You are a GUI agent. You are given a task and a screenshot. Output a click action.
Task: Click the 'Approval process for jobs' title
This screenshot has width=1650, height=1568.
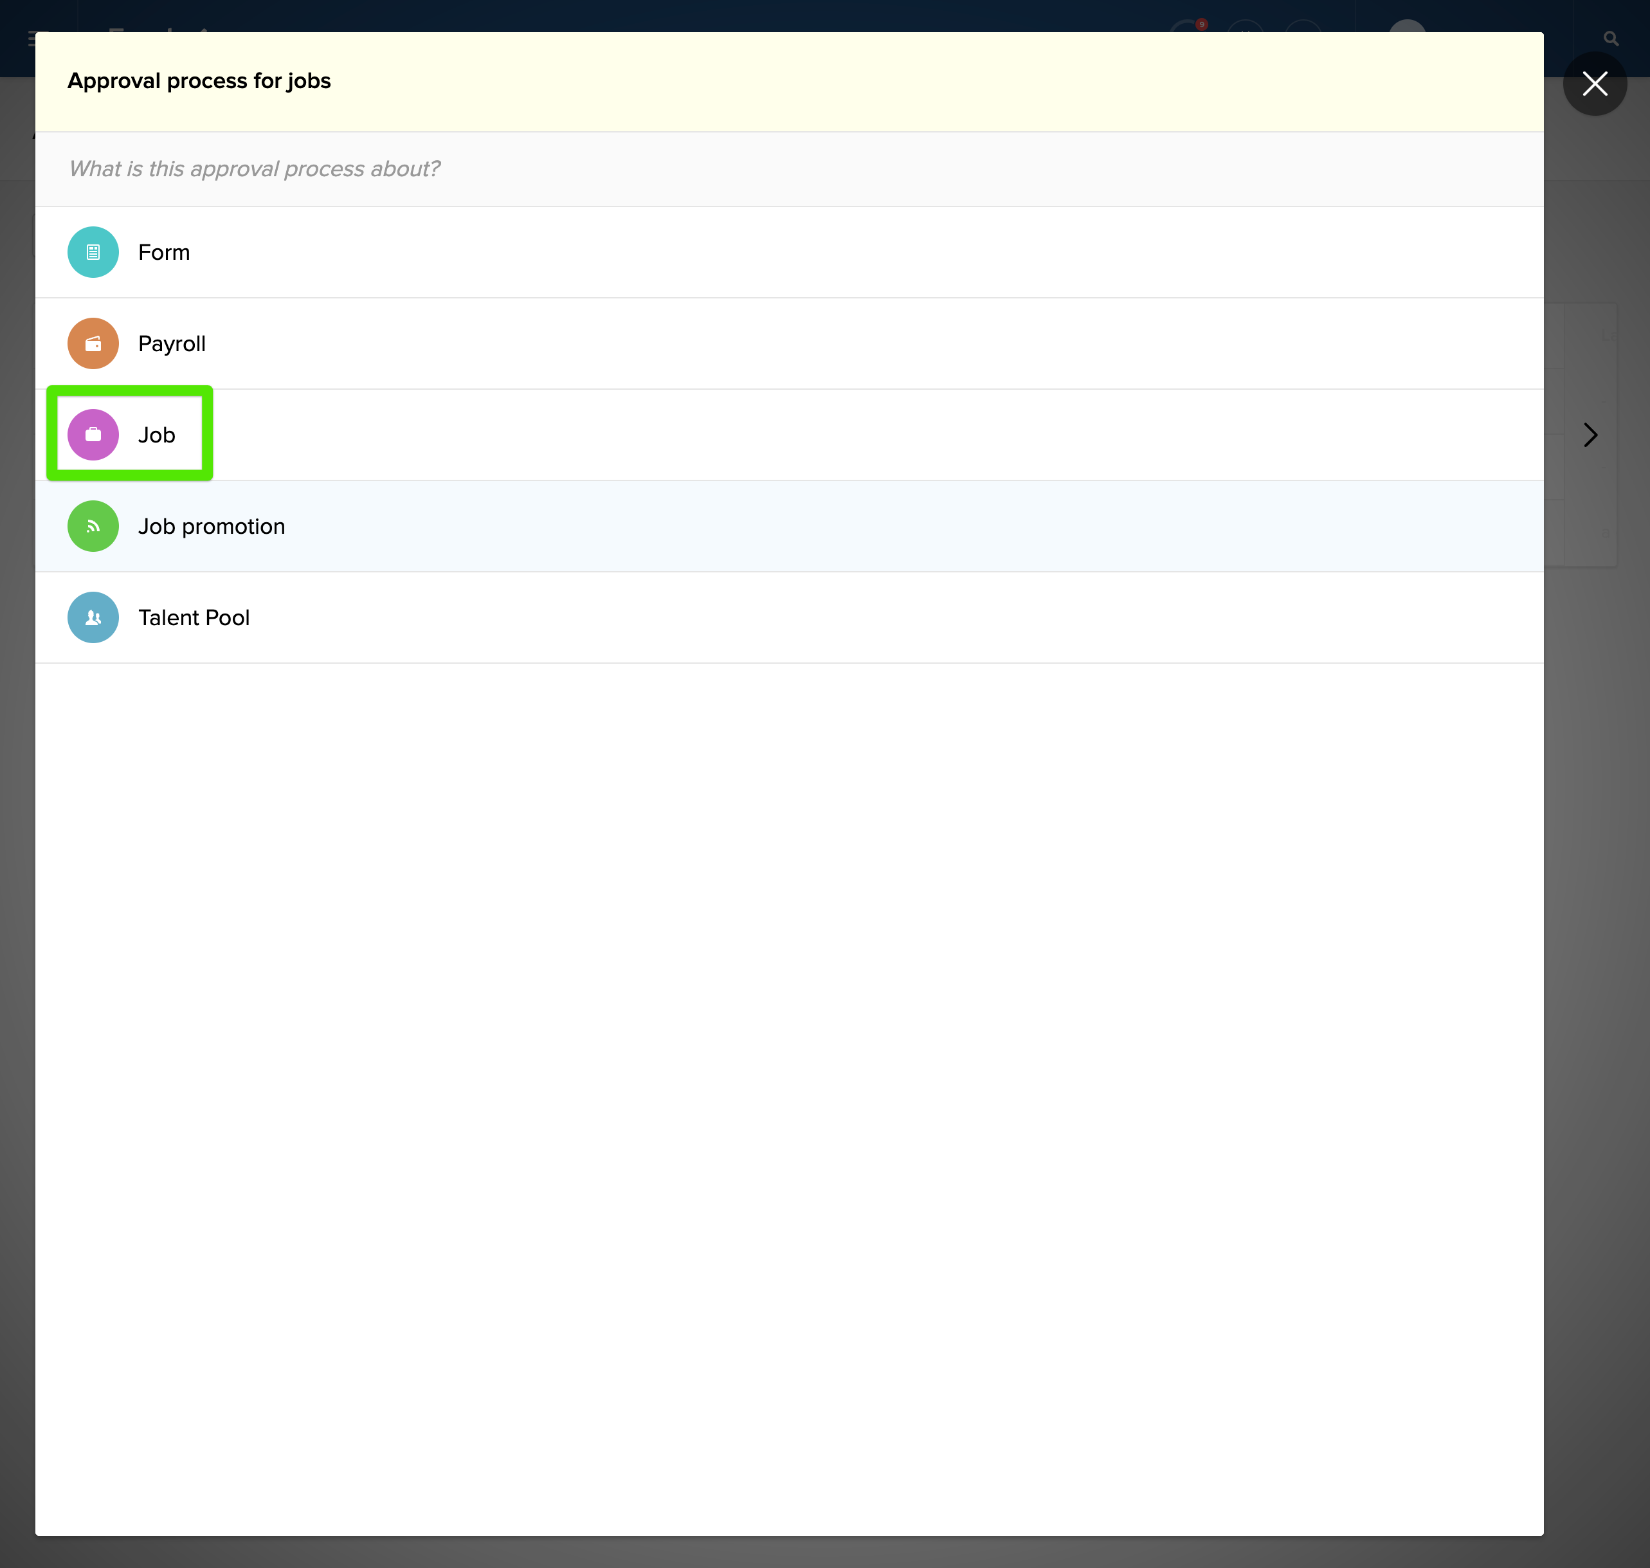click(199, 81)
